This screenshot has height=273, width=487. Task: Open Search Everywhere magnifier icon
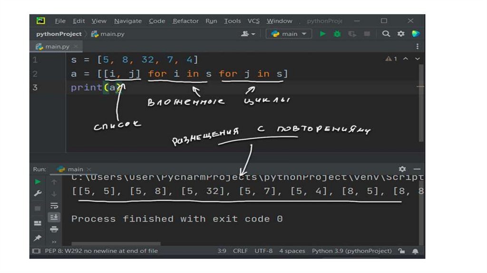point(386,34)
